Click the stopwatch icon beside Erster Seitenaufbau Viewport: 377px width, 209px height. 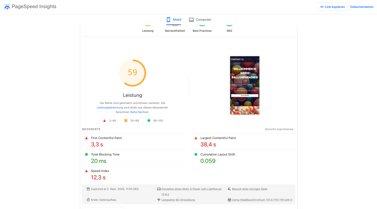coord(88,200)
